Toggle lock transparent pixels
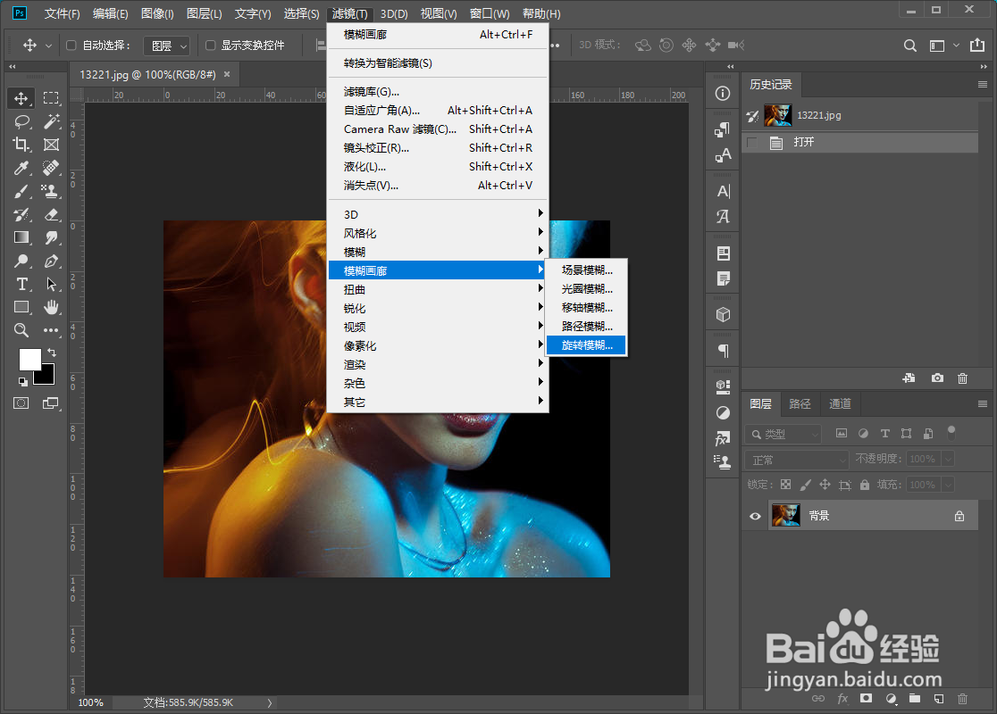The height and width of the screenshot is (714, 997). pos(786,485)
